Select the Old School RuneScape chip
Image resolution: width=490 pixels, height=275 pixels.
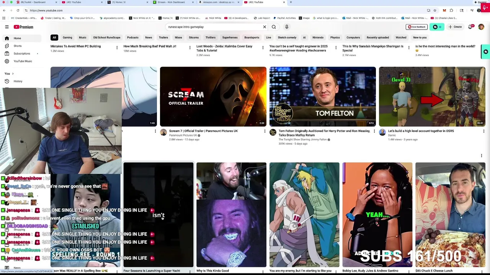[107, 37]
